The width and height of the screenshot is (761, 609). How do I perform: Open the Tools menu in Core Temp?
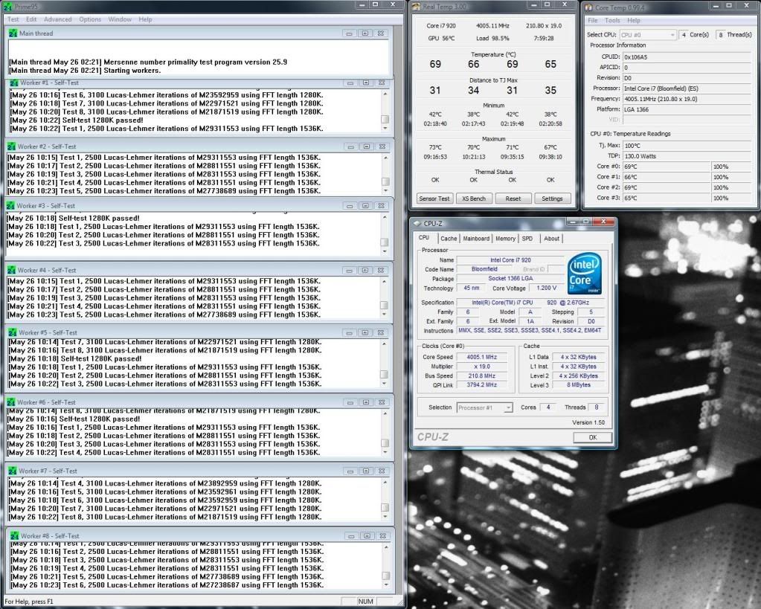[x=612, y=20]
